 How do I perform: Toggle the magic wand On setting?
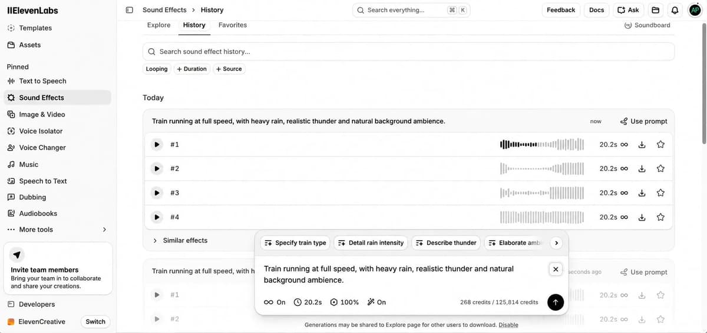click(376, 302)
